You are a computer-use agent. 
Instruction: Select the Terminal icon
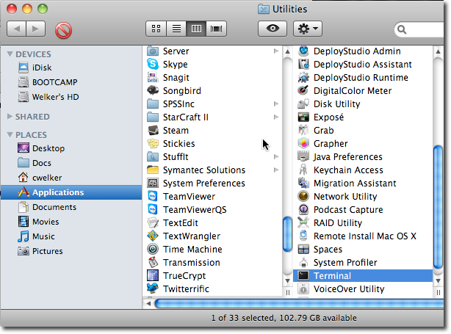[303, 276]
